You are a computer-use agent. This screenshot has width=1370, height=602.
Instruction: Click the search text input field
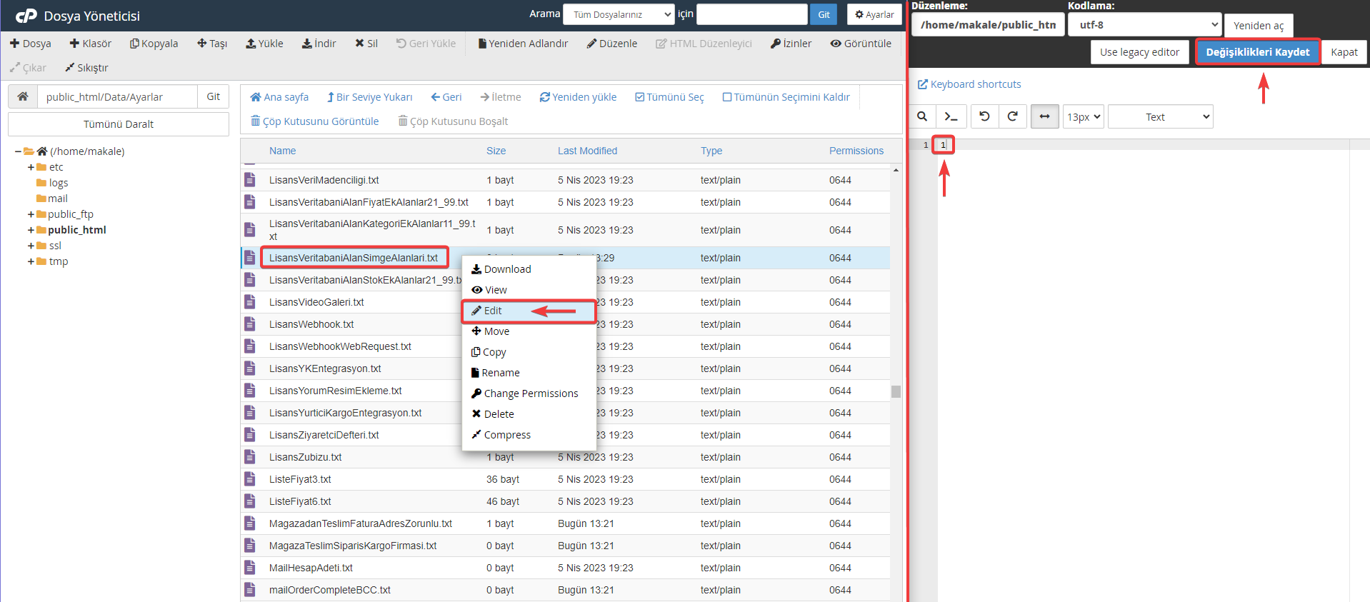[752, 14]
